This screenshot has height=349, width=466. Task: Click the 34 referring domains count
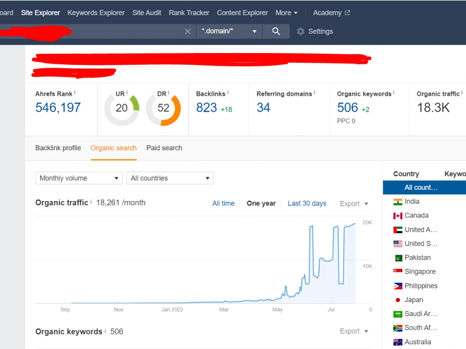pyautogui.click(x=263, y=107)
